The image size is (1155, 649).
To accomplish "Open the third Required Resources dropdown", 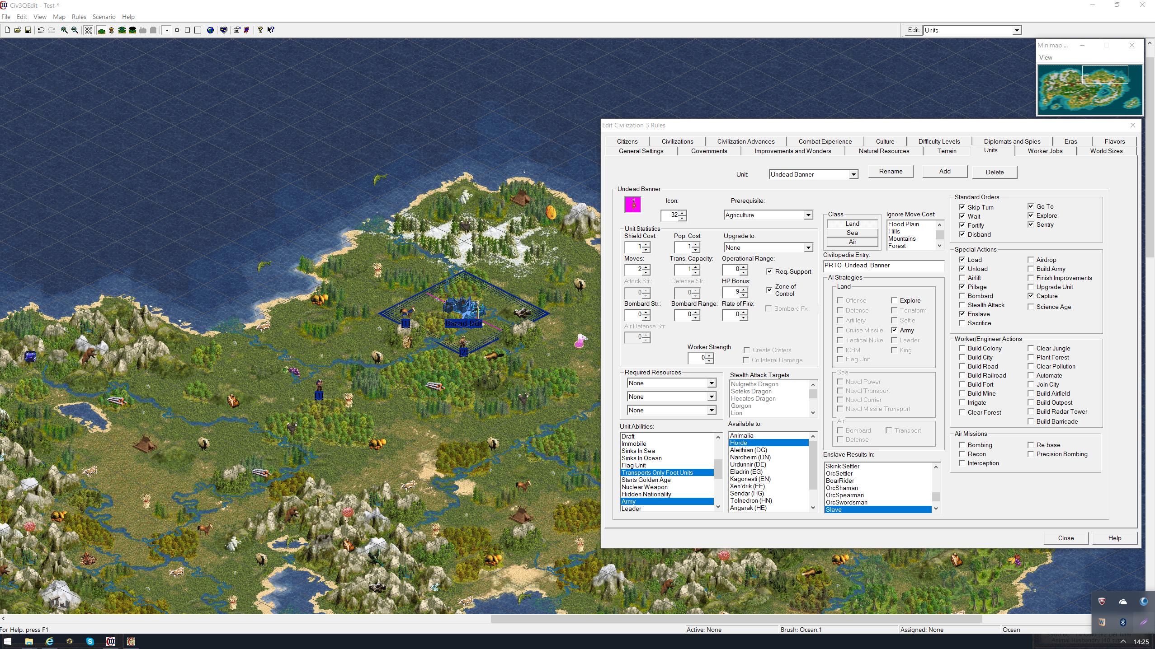I will point(711,410).
